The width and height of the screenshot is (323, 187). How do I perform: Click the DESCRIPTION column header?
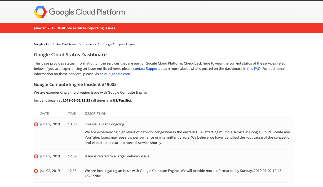96,113
